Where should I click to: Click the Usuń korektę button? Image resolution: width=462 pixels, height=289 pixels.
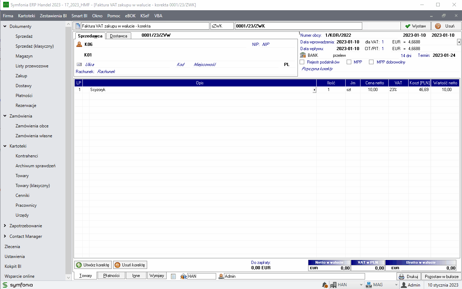click(x=130, y=265)
